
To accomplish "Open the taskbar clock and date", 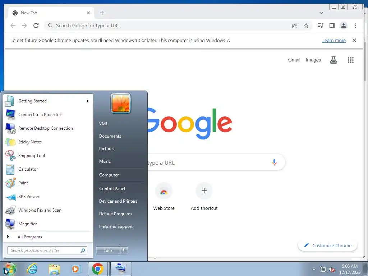I will tap(350, 269).
